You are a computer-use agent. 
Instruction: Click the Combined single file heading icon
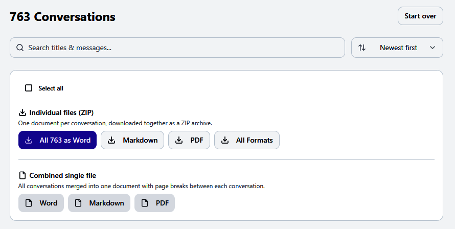[22, 175]
